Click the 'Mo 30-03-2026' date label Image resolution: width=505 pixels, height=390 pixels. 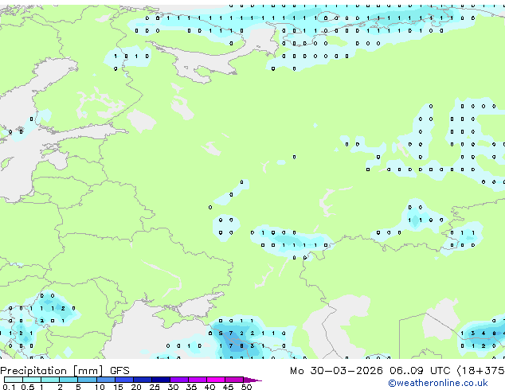coord(336,371)
